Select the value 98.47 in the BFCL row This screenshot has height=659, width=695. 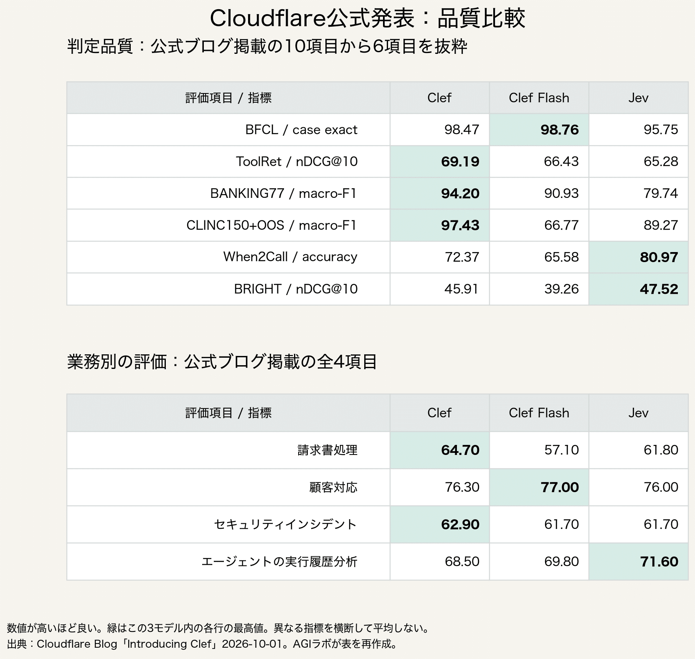click(462, 130)
